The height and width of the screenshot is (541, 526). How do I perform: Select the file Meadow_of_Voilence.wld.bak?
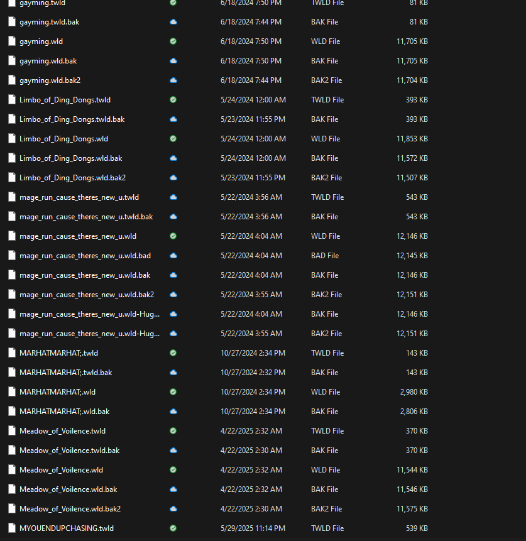coord(68,489)
